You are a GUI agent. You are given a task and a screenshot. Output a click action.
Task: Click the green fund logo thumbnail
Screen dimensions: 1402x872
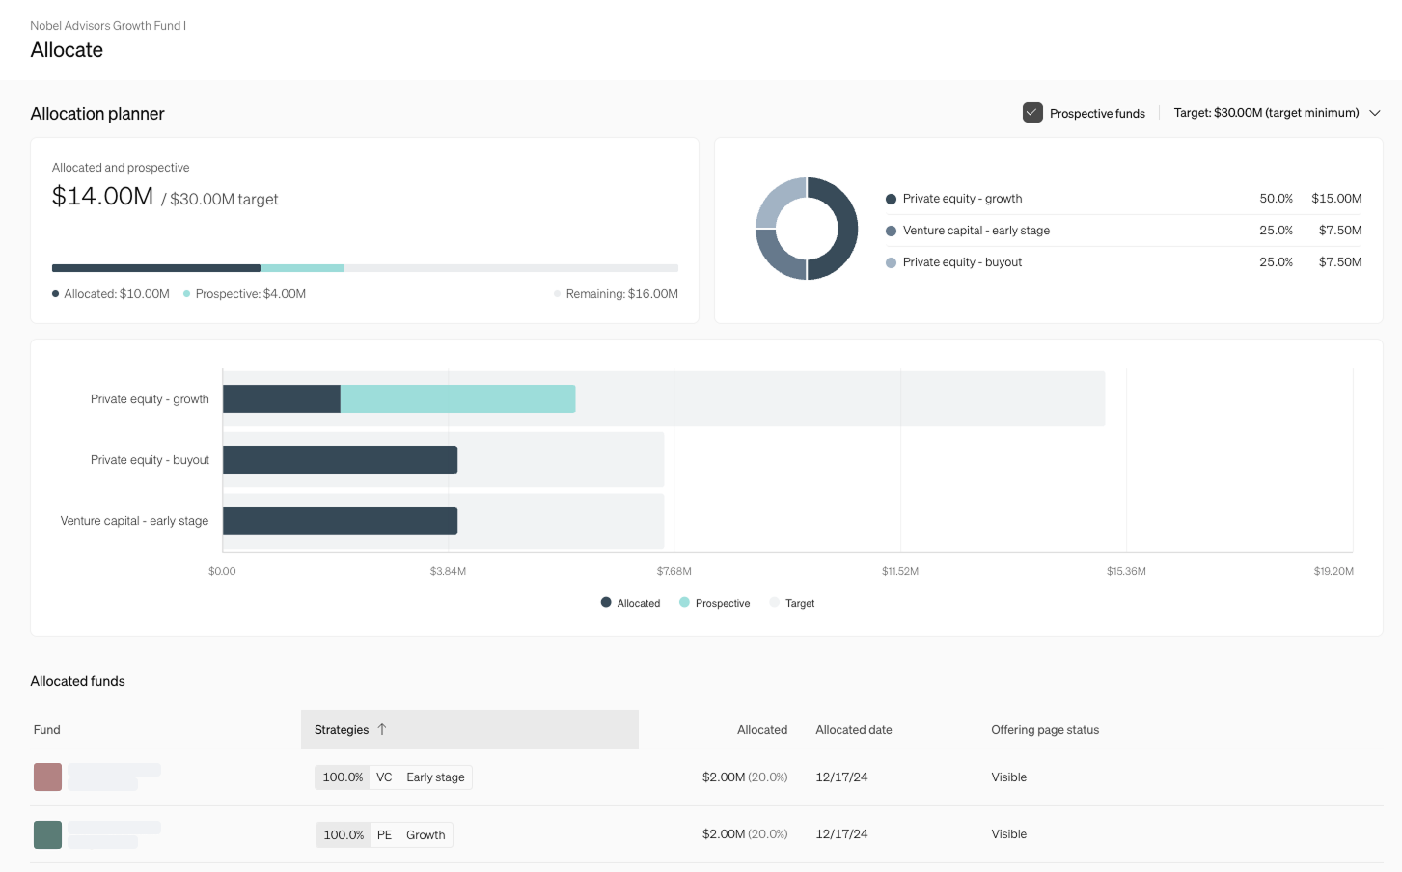tap(47, 834)
